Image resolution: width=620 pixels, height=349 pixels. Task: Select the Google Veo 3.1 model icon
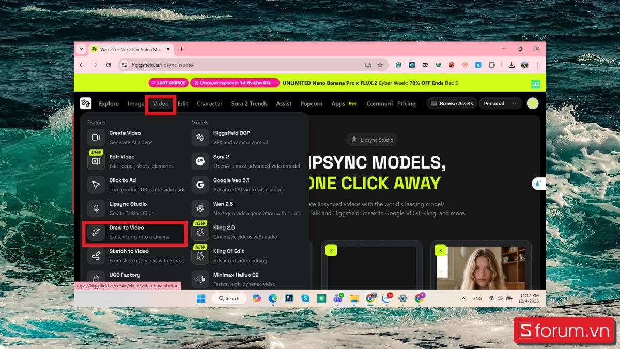[200, 185]
